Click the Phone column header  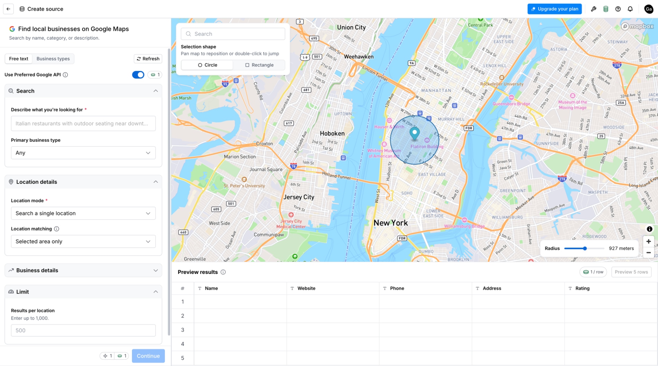426,288
